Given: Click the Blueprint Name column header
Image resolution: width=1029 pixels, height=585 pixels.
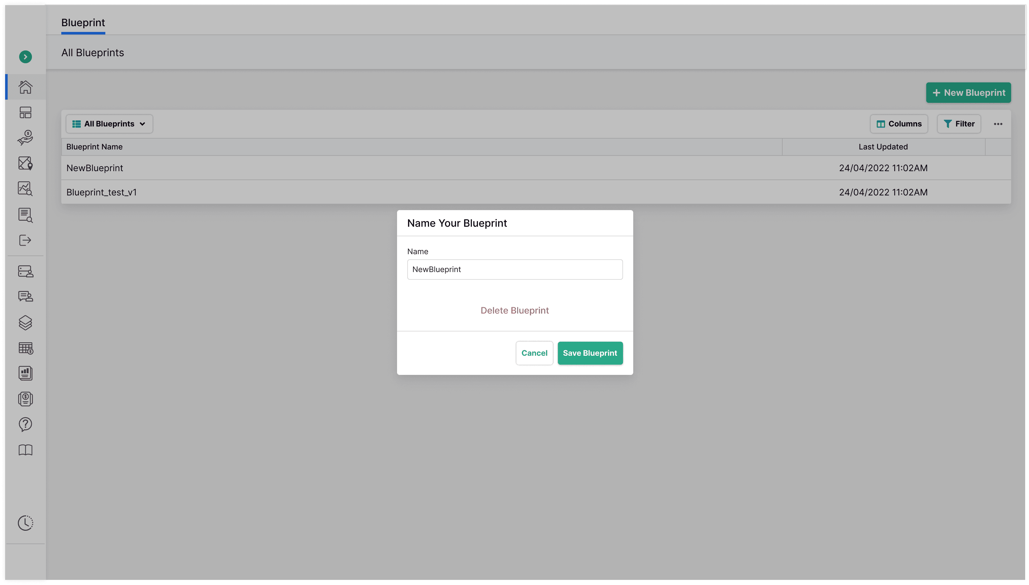Looking at the screenshot, I should pyautogui.click(x=94, y=147).
